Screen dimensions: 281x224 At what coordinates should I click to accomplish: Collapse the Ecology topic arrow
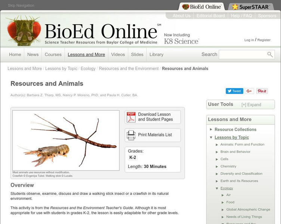click(217, 189)
